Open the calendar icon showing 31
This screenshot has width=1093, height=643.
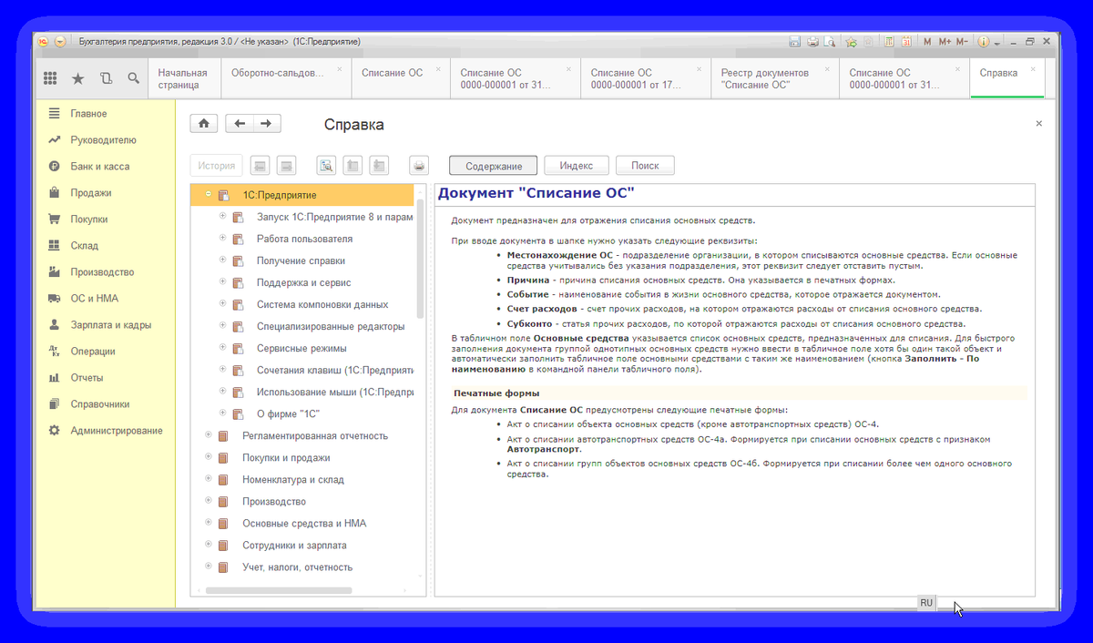[906, 42]
